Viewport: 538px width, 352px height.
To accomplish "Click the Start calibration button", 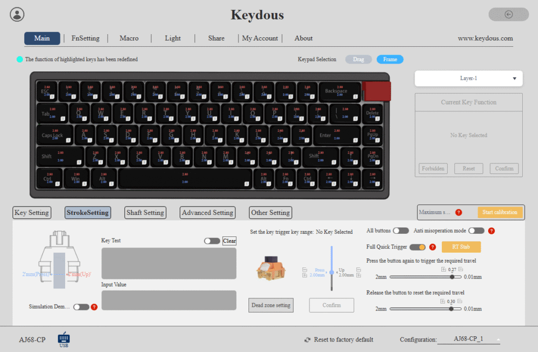I will pyautogui.click(x=500, y=212).
